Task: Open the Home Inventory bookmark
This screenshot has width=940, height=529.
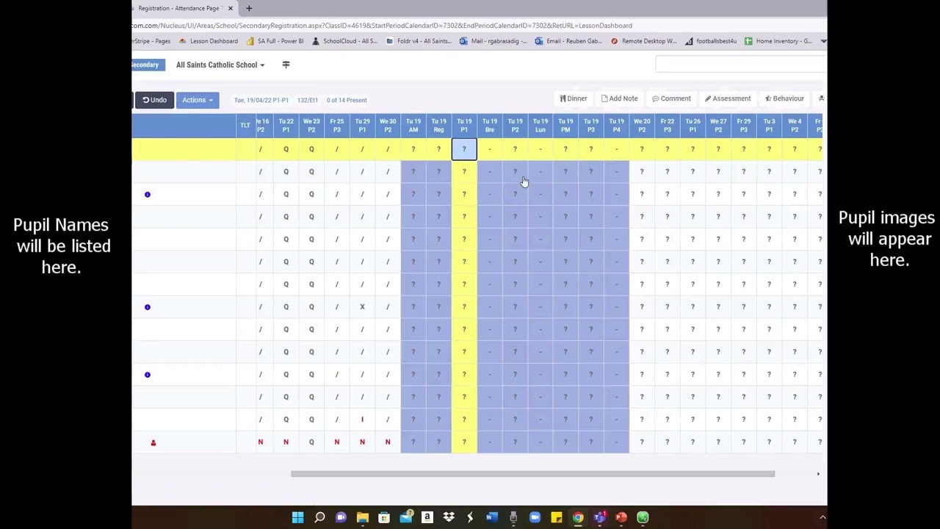Action: [778, 41]
